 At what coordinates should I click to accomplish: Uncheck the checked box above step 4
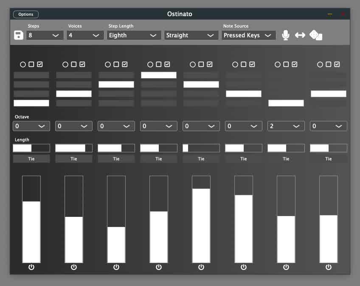click(167, 64)
